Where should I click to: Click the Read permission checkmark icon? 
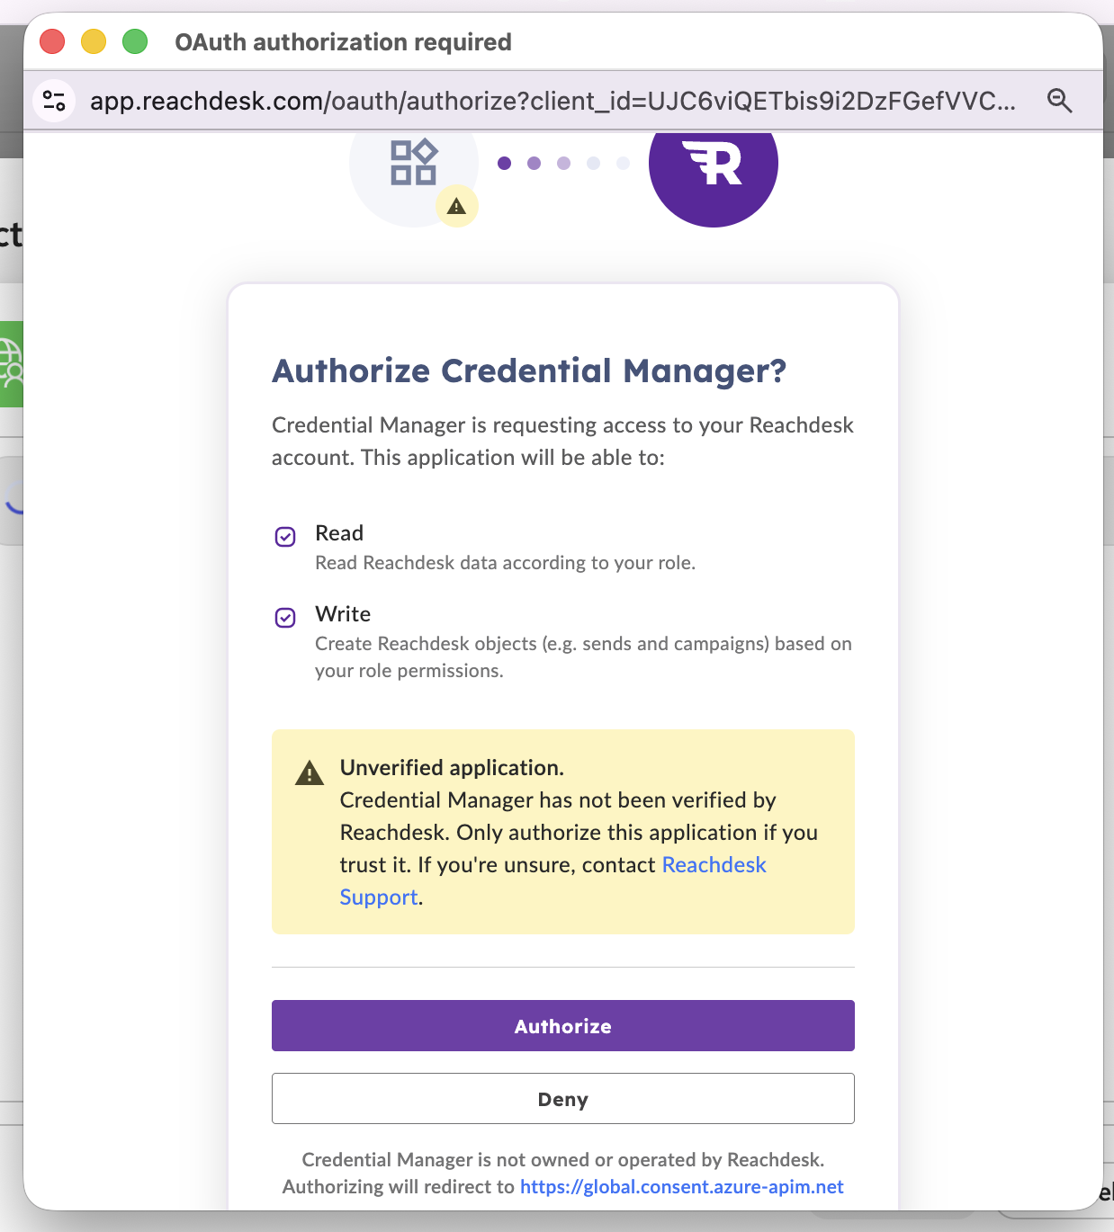[x=285, y=537]
